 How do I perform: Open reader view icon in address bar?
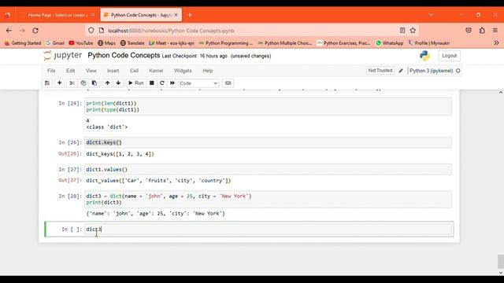(x=402, y=31)
